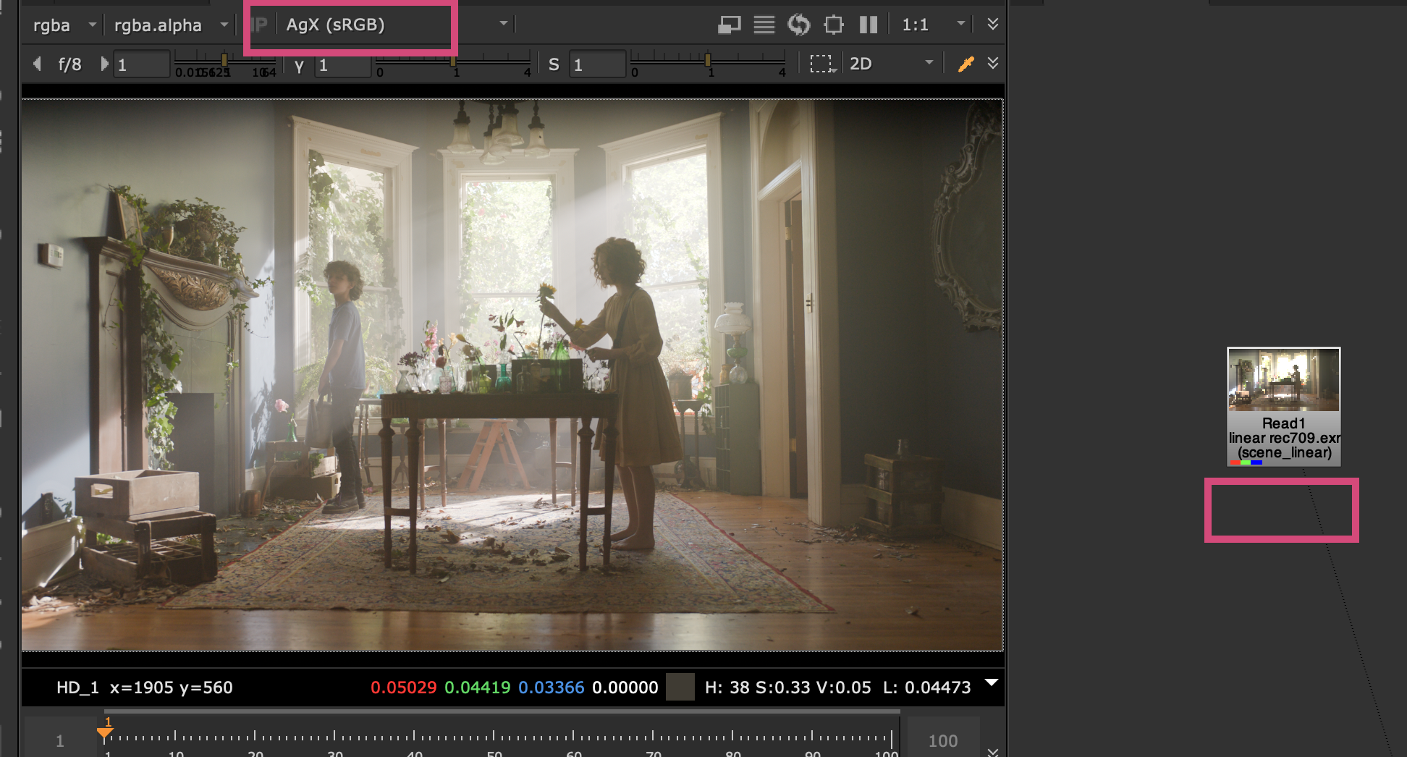Click the orange color picker eyedropper icon
Image resolution: width=1407 pixels, height=757 pixels.
pyautogui.click(x=966, y=64)
